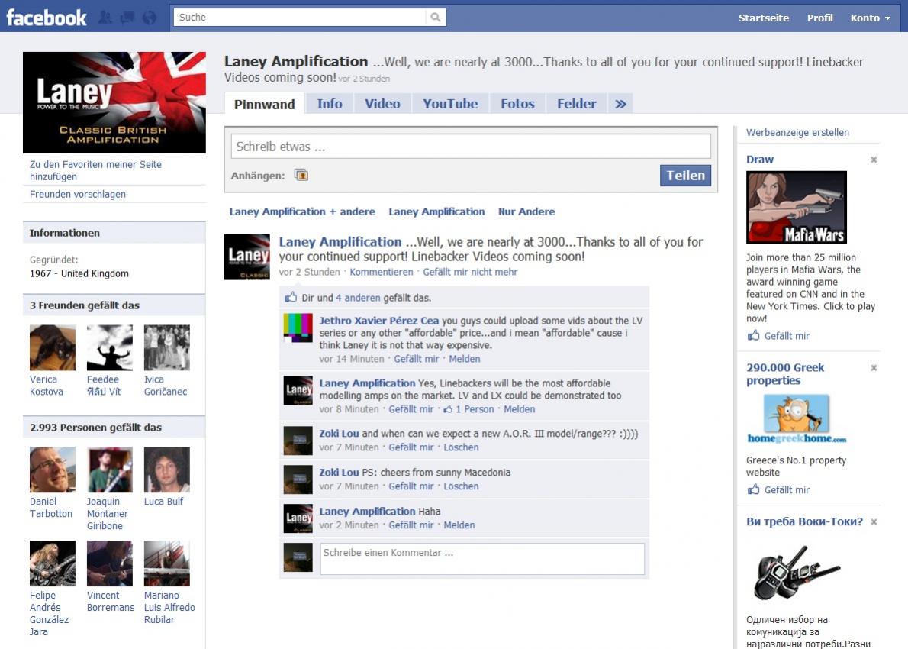Image resolution: width=908 pixels, height=649 pixels.
Task: Click Kommentieren under the main post
Action: click(382, 272)
